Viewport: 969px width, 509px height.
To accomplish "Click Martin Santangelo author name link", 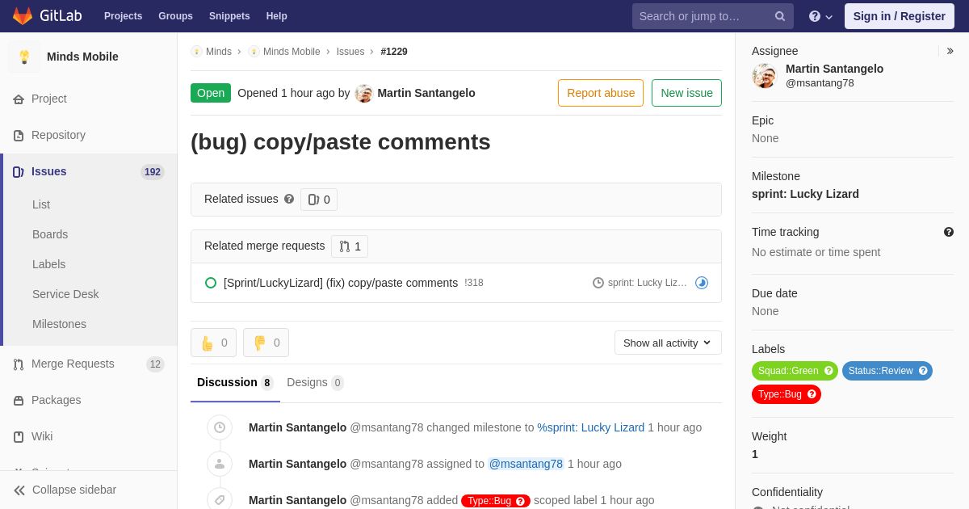I will pos(426,93).
